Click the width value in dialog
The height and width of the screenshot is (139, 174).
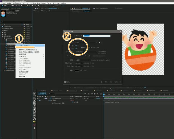tap(76, 46)
